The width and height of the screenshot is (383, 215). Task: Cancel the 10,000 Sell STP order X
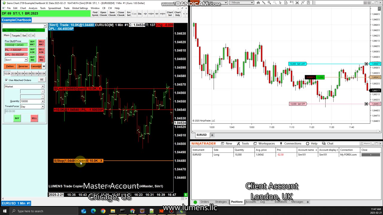click(366, 104)
